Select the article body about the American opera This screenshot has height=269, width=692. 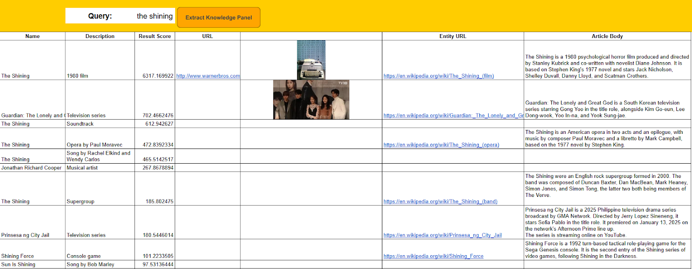coord(607,139)
